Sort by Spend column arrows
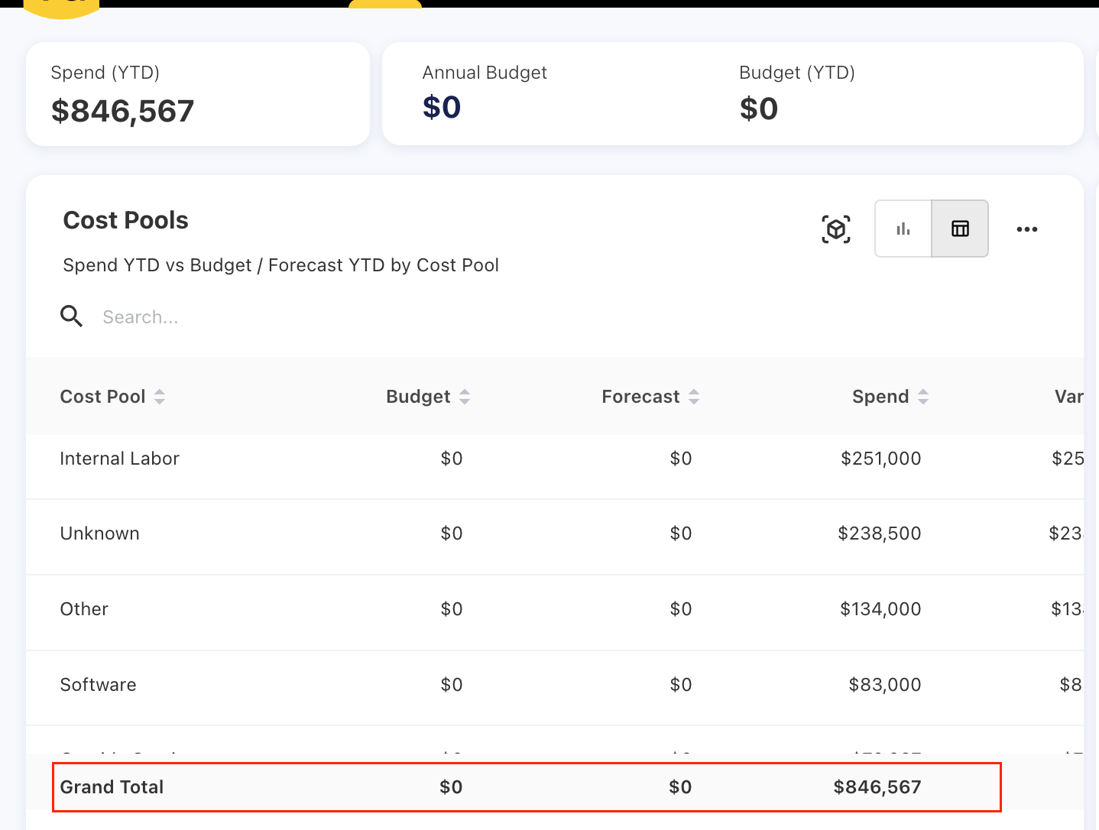This screenshot has width=1099, height=830. point(923,397)
